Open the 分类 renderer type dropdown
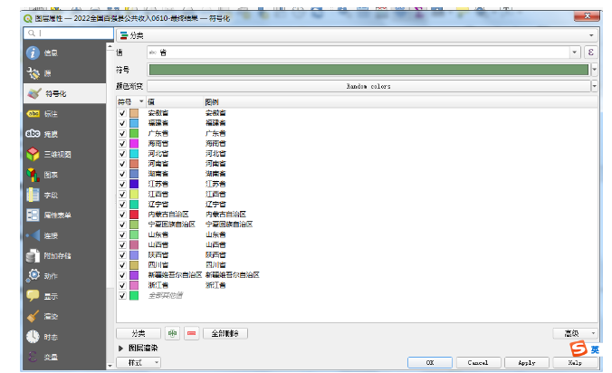Screen dimensions: 612x373 [357, 35]
